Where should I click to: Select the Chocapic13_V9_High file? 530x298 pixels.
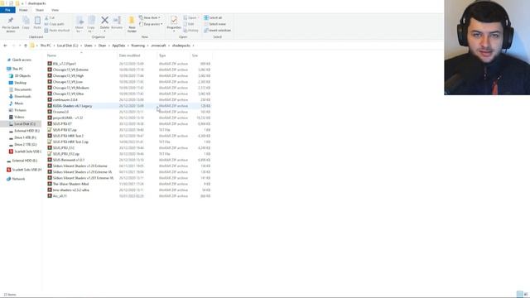coord(129,75)
